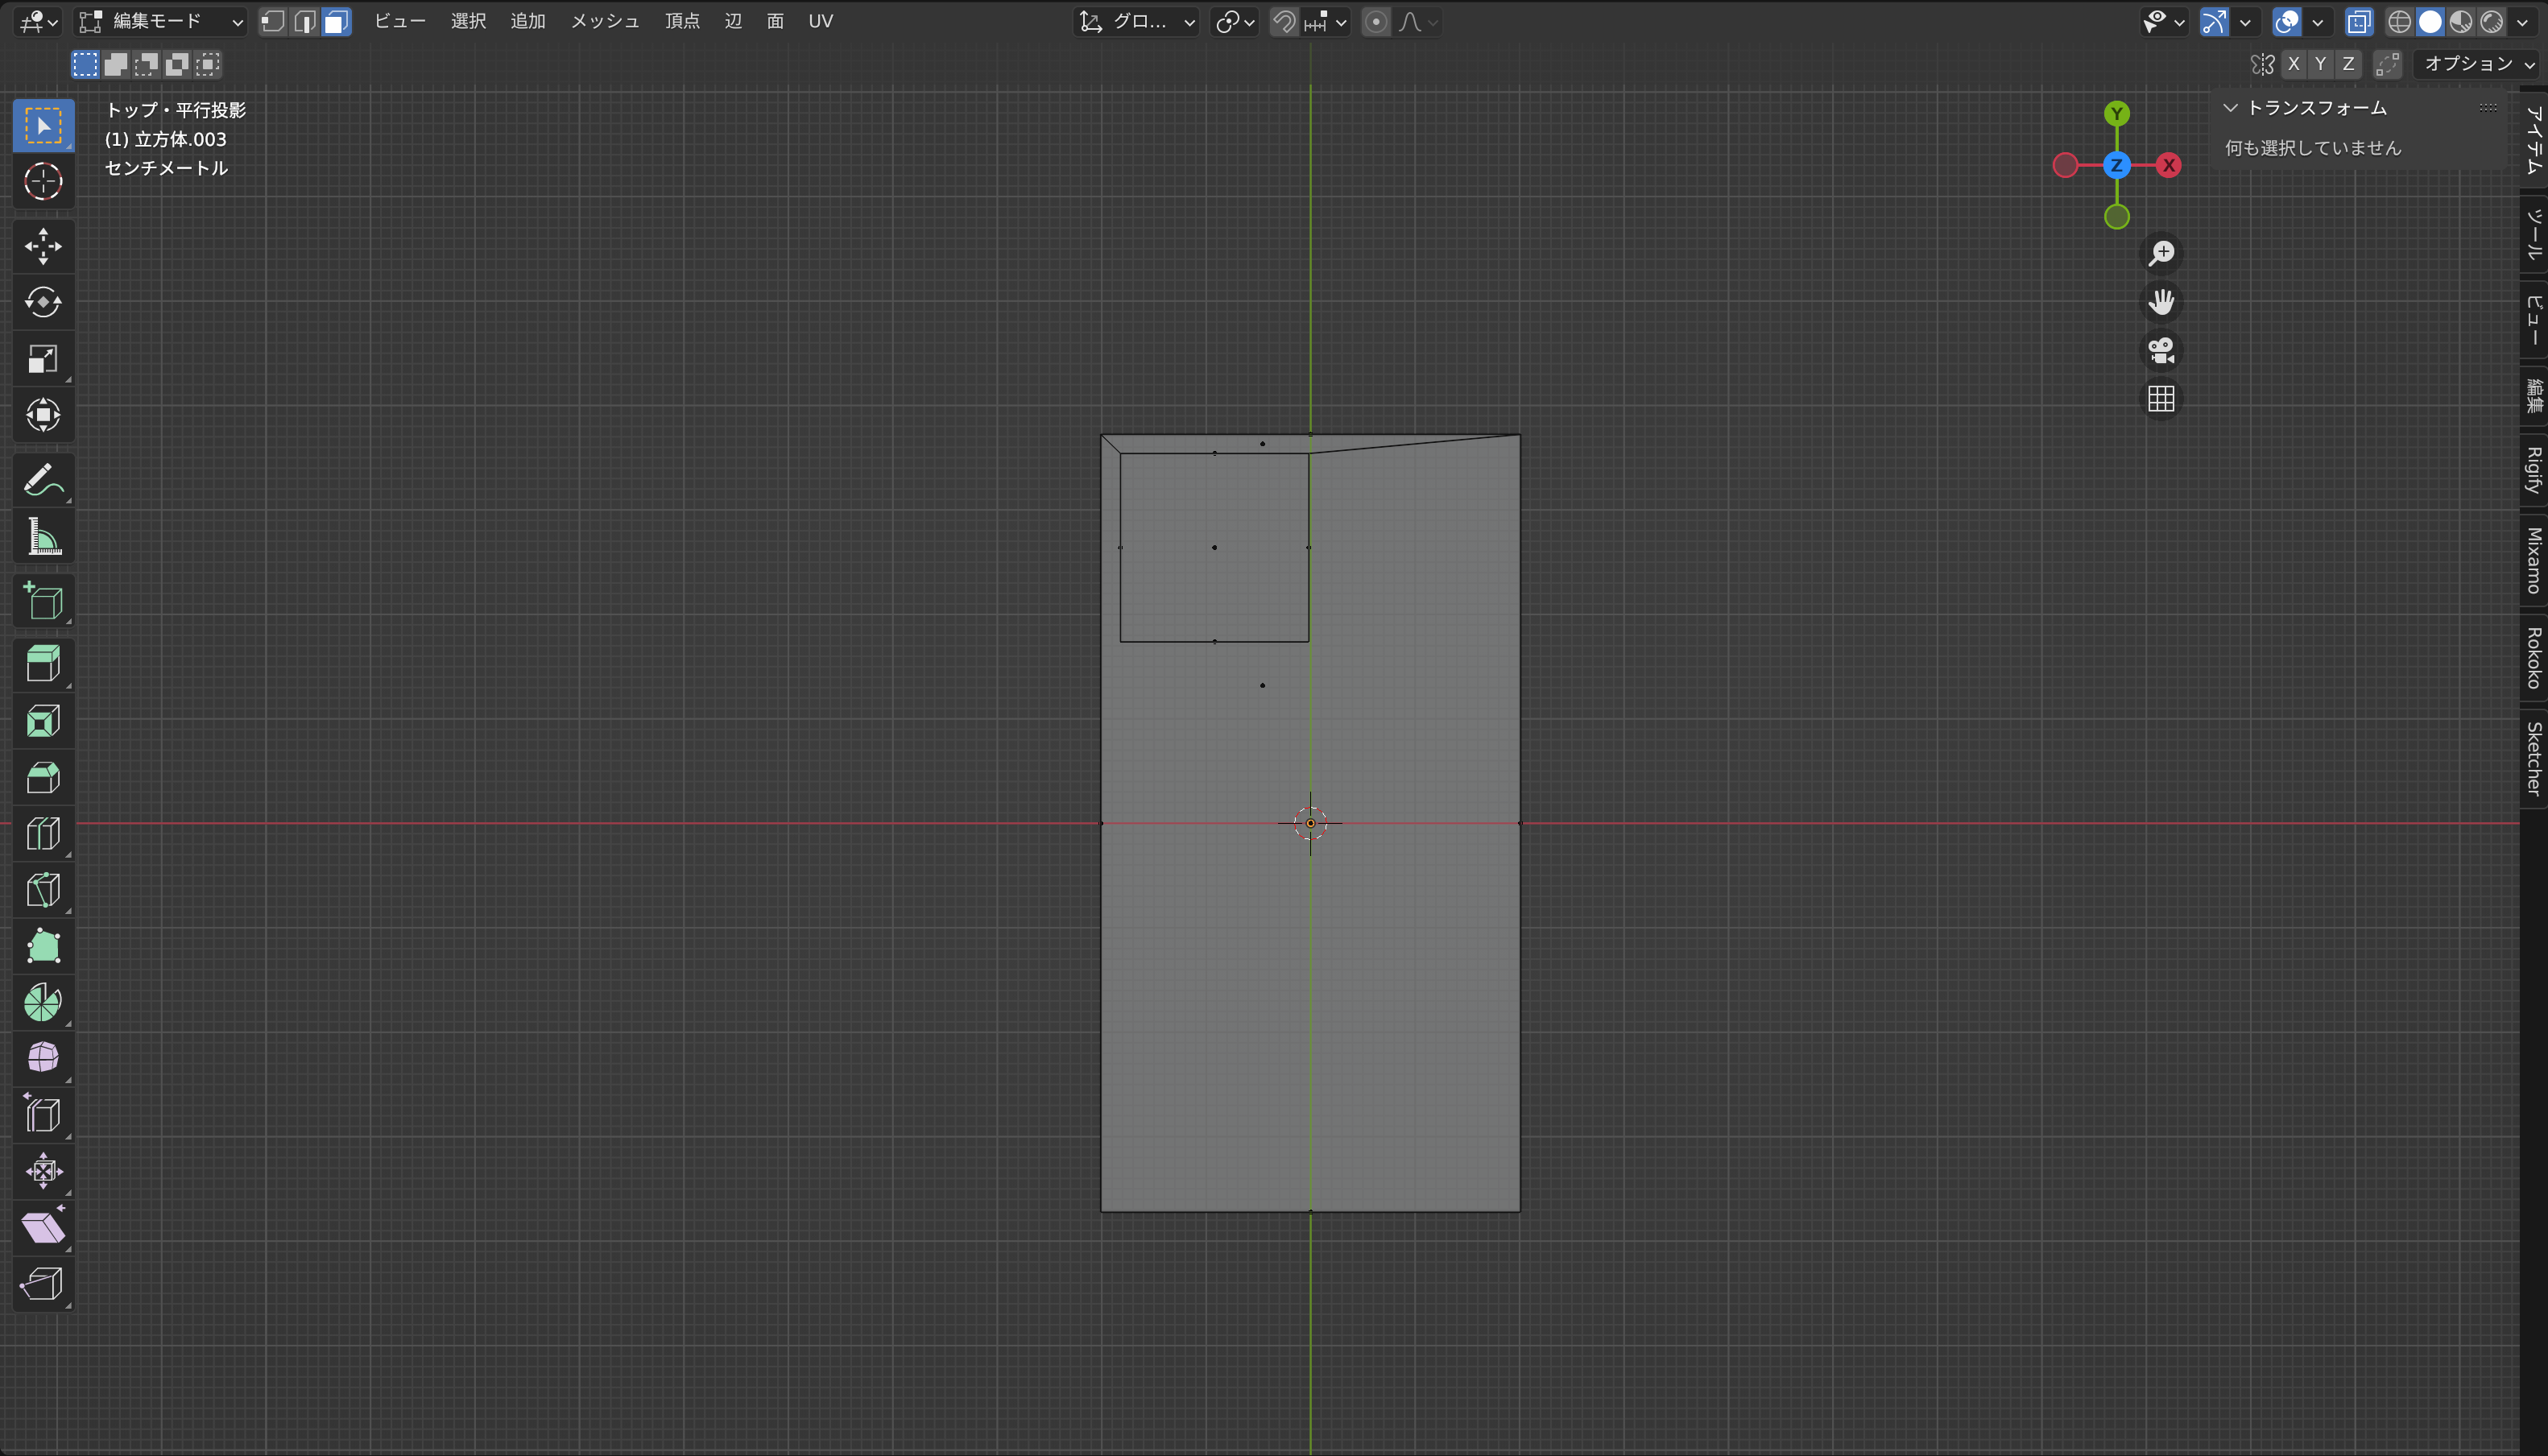Screen dimensions: 2548x1456
Task: Open the overlays settings dropdown arrow
Action: click(x=2317, y=21)
